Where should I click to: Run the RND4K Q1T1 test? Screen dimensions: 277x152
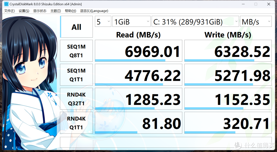point(76,123)
